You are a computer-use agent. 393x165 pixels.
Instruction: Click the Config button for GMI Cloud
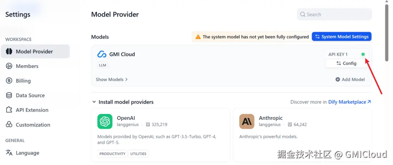pos(346,63)
